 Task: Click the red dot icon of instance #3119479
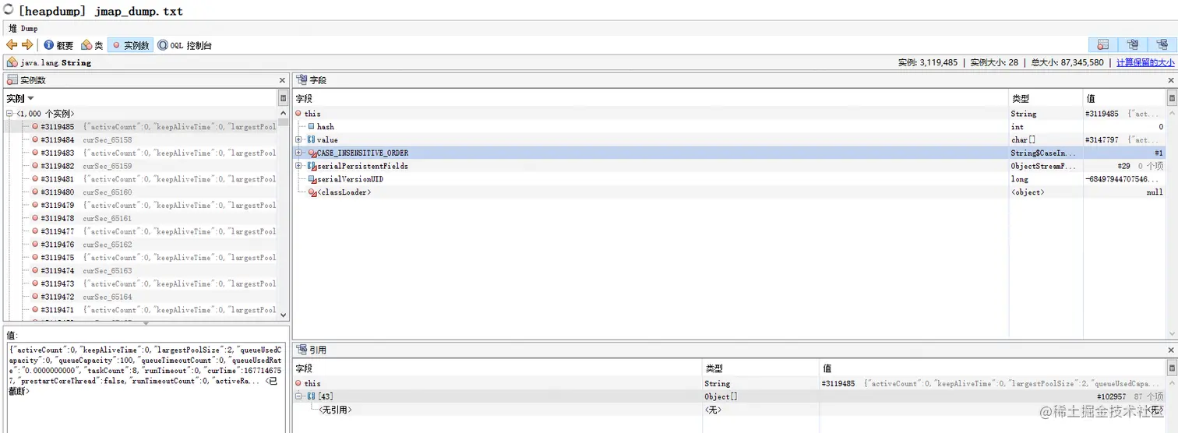coord(35,205)
